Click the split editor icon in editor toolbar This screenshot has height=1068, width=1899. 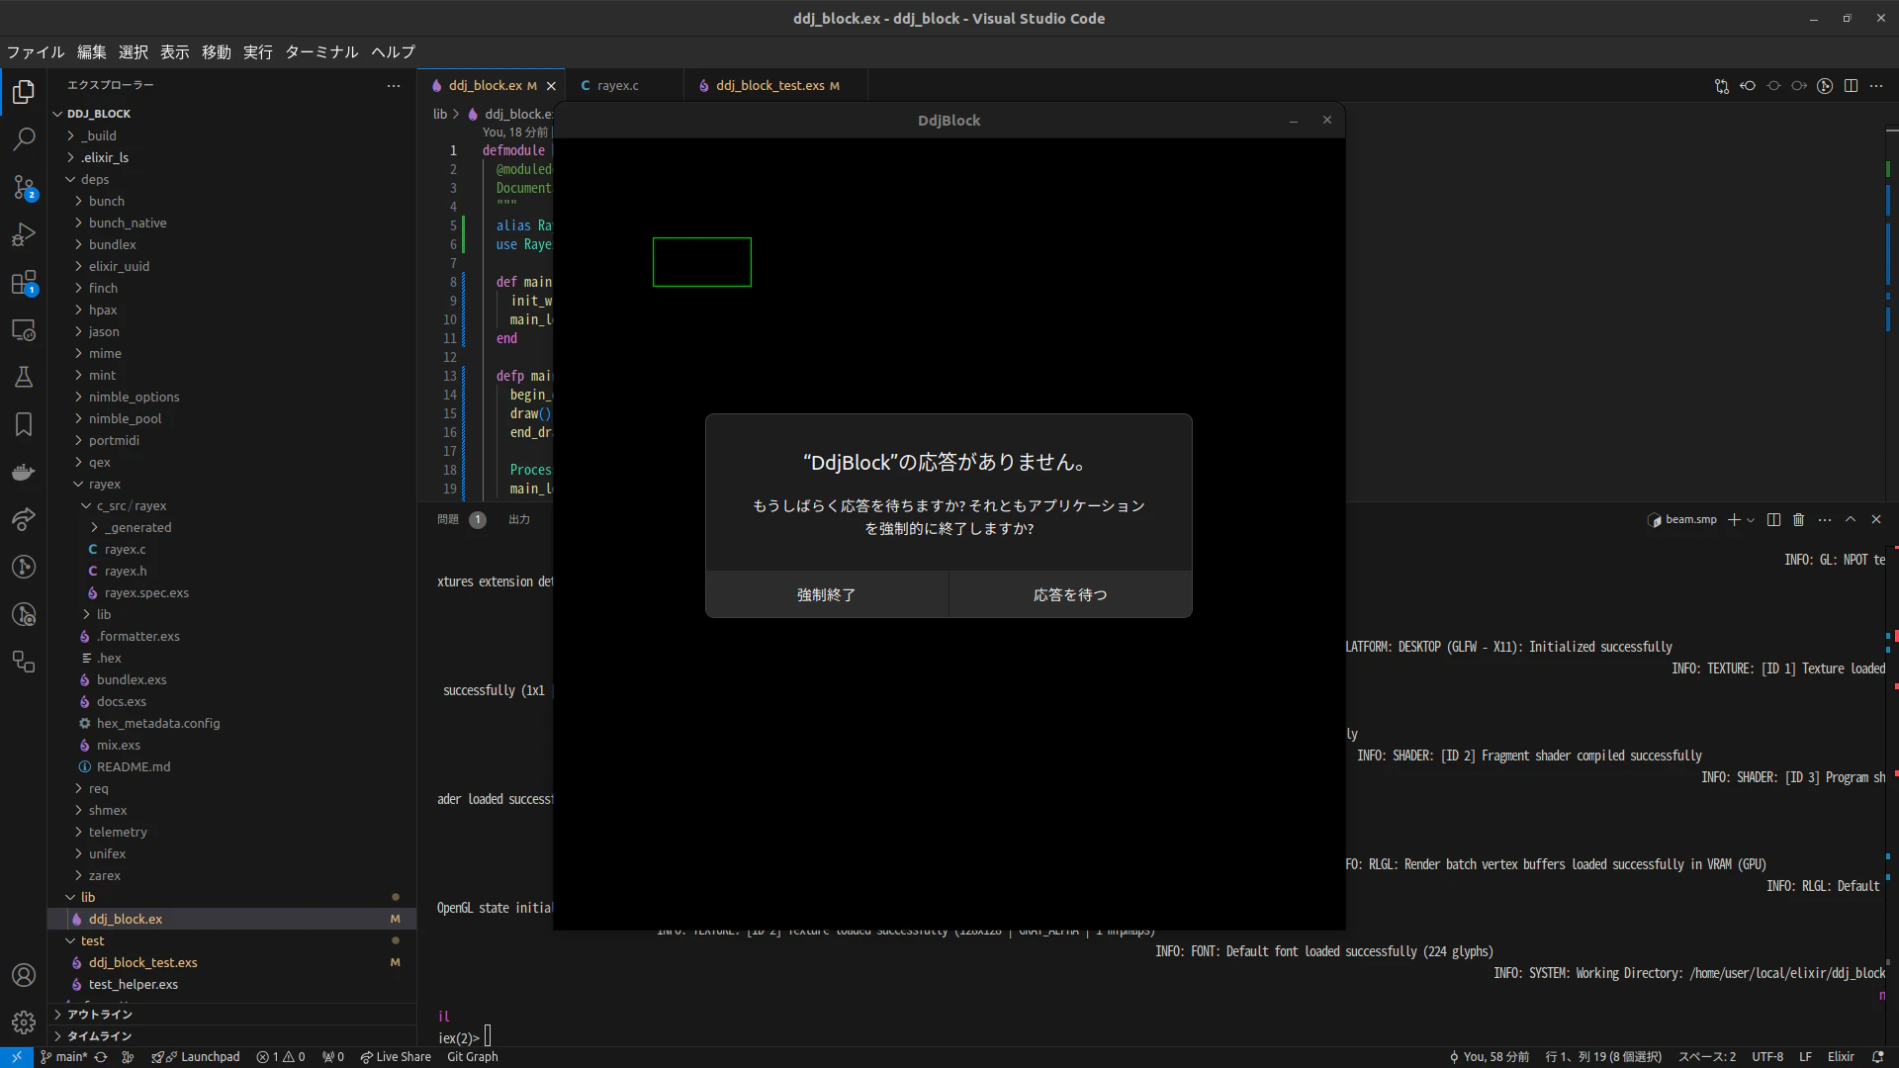[1851, 86]
